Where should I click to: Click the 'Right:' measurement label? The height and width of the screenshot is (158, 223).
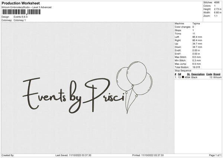[x=178, y=40]
